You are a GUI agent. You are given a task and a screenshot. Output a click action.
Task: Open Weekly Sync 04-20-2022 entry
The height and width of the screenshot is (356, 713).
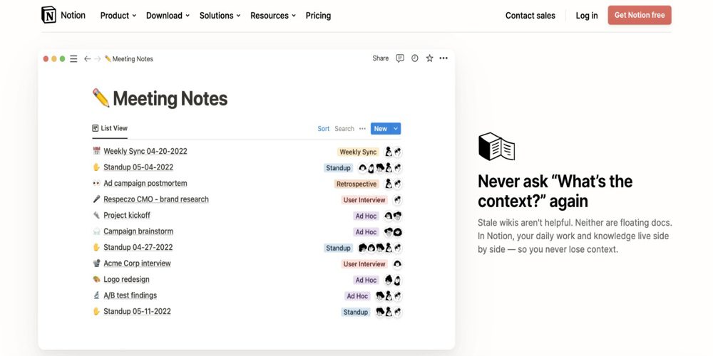point(145,151)
